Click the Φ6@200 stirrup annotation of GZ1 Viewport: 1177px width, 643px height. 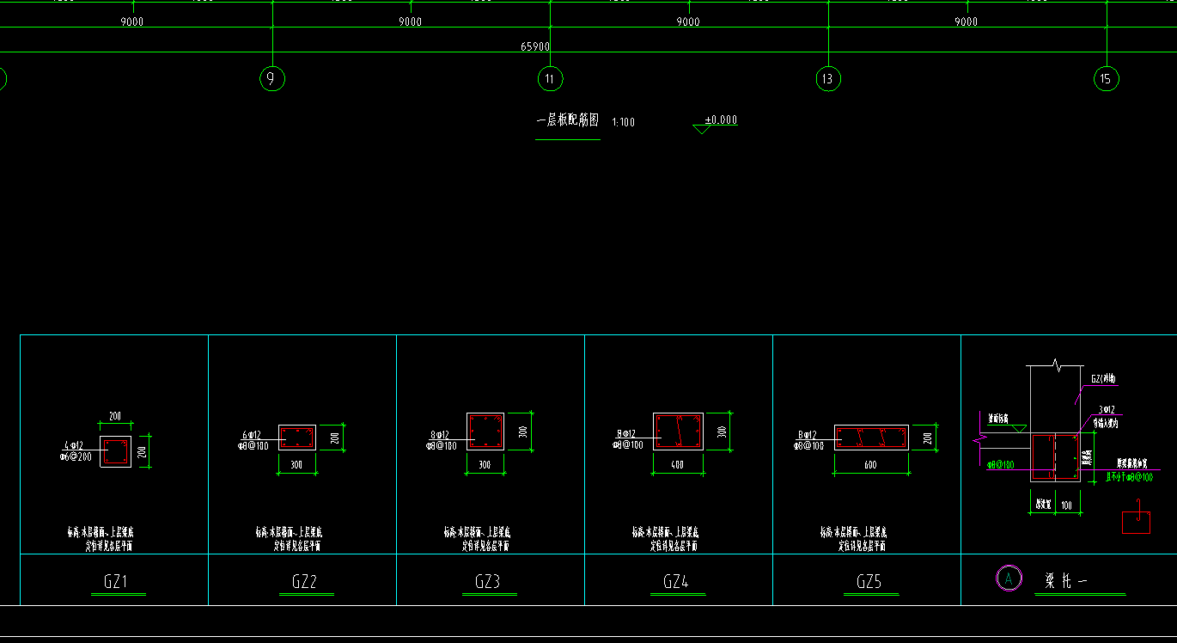point(76,456)
